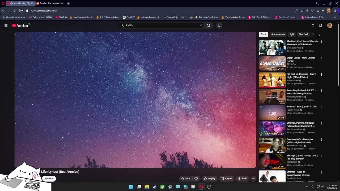Switch to the Reddit browser tab

click(50, 3)
